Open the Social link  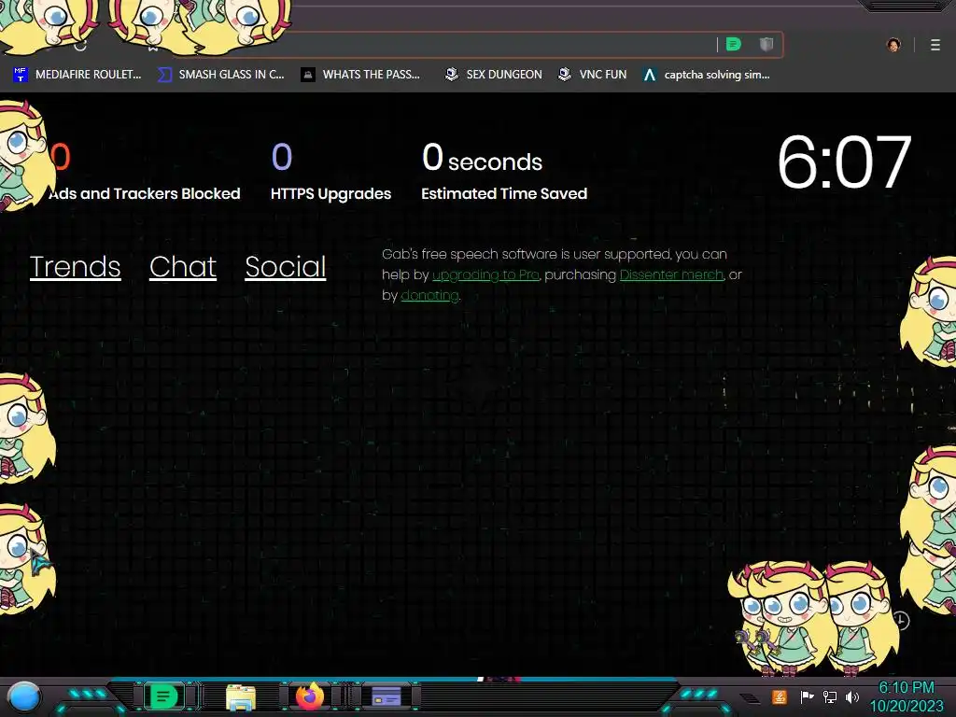tap(286, 267)
